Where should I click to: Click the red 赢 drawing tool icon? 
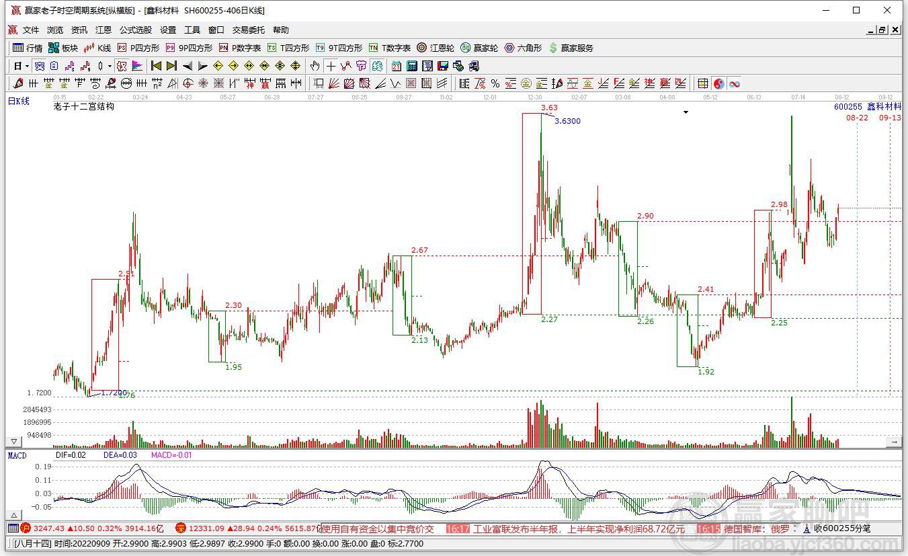[265, 83]
